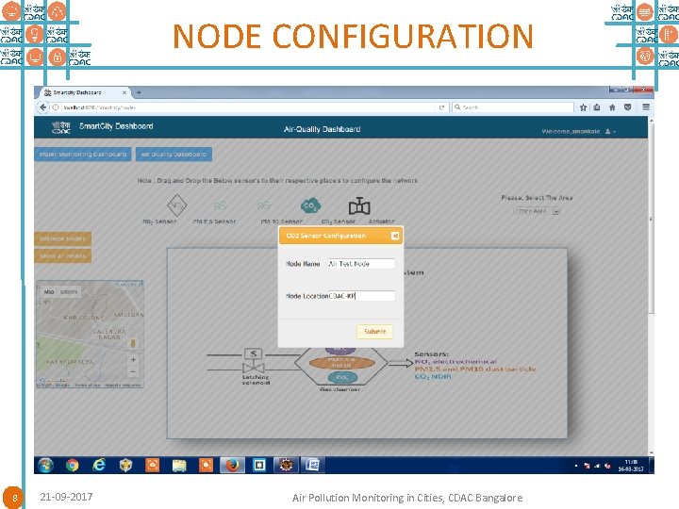Go back with browser back arrow
Viewport: 679px width, 509px height.
42,107
